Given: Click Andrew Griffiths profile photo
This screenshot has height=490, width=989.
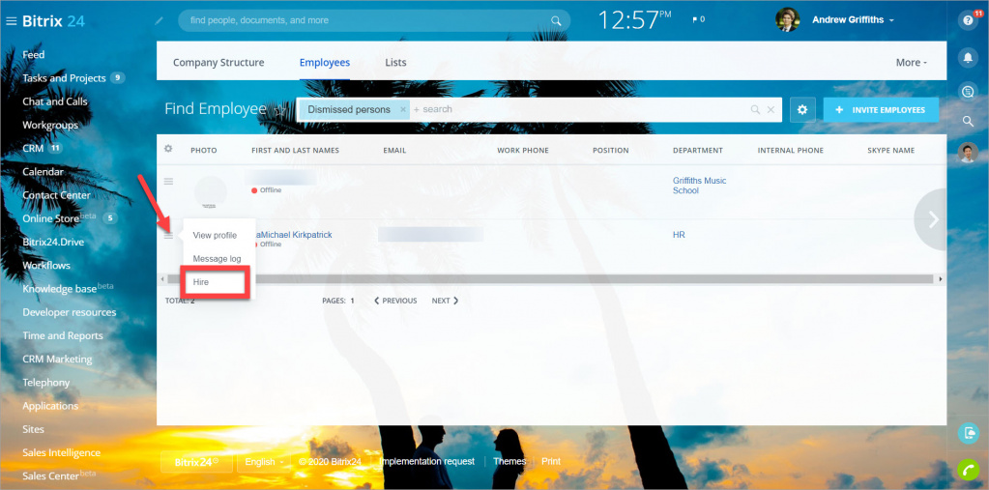Looking at the screenshot, I should click(x=788, y=19).
